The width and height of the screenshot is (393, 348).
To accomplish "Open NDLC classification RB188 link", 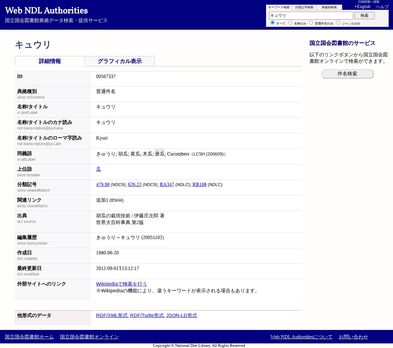I will coord(200,185).
